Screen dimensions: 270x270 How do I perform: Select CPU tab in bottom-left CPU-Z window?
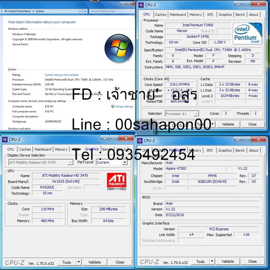pos(10,149)
